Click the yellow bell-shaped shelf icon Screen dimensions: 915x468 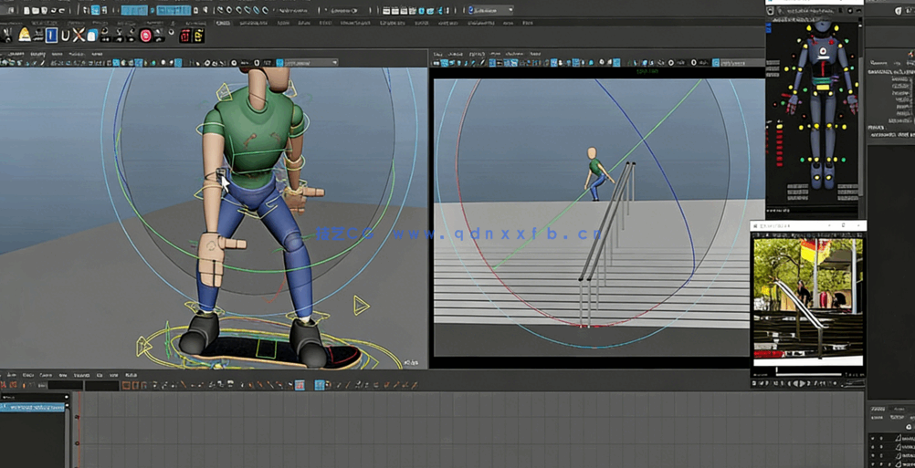pos(25,36)
